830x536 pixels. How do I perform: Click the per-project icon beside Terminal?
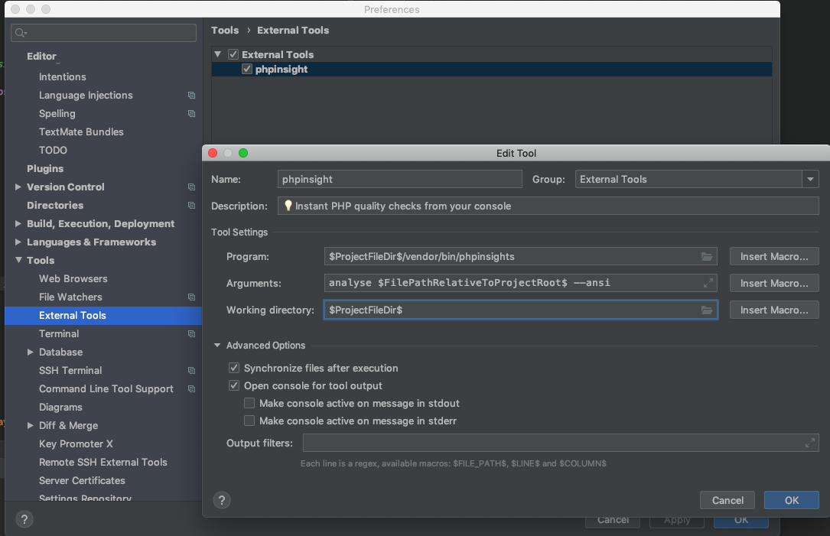click(191, 334)
